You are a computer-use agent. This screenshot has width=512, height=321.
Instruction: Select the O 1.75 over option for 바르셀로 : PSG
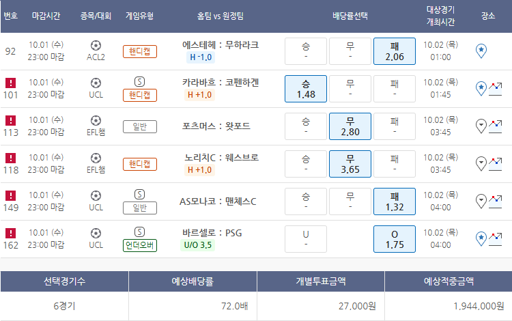pyautogui.click(x=394, y=239)
